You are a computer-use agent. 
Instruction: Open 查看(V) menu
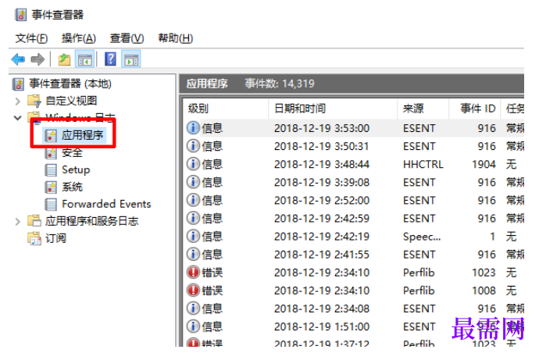click(x=127, y=38)
